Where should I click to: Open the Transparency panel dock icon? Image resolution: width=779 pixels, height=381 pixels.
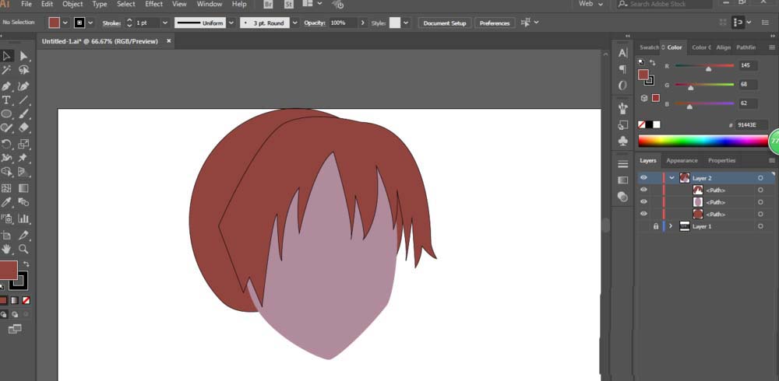[x=622, y=197]
